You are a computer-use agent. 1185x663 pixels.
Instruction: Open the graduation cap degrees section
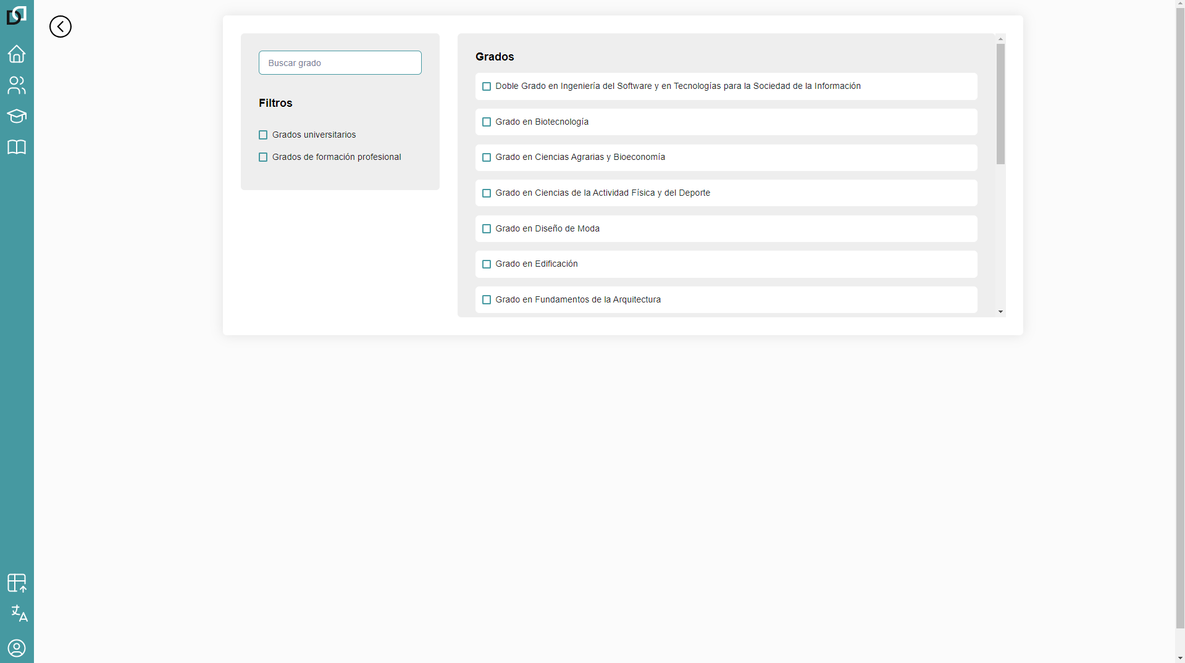(17, 116)
